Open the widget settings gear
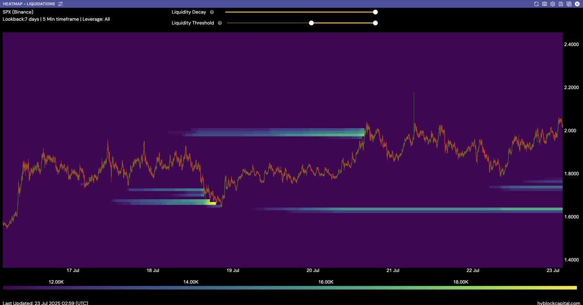Viewport: 583px width, 305px height. click(553, 3)
